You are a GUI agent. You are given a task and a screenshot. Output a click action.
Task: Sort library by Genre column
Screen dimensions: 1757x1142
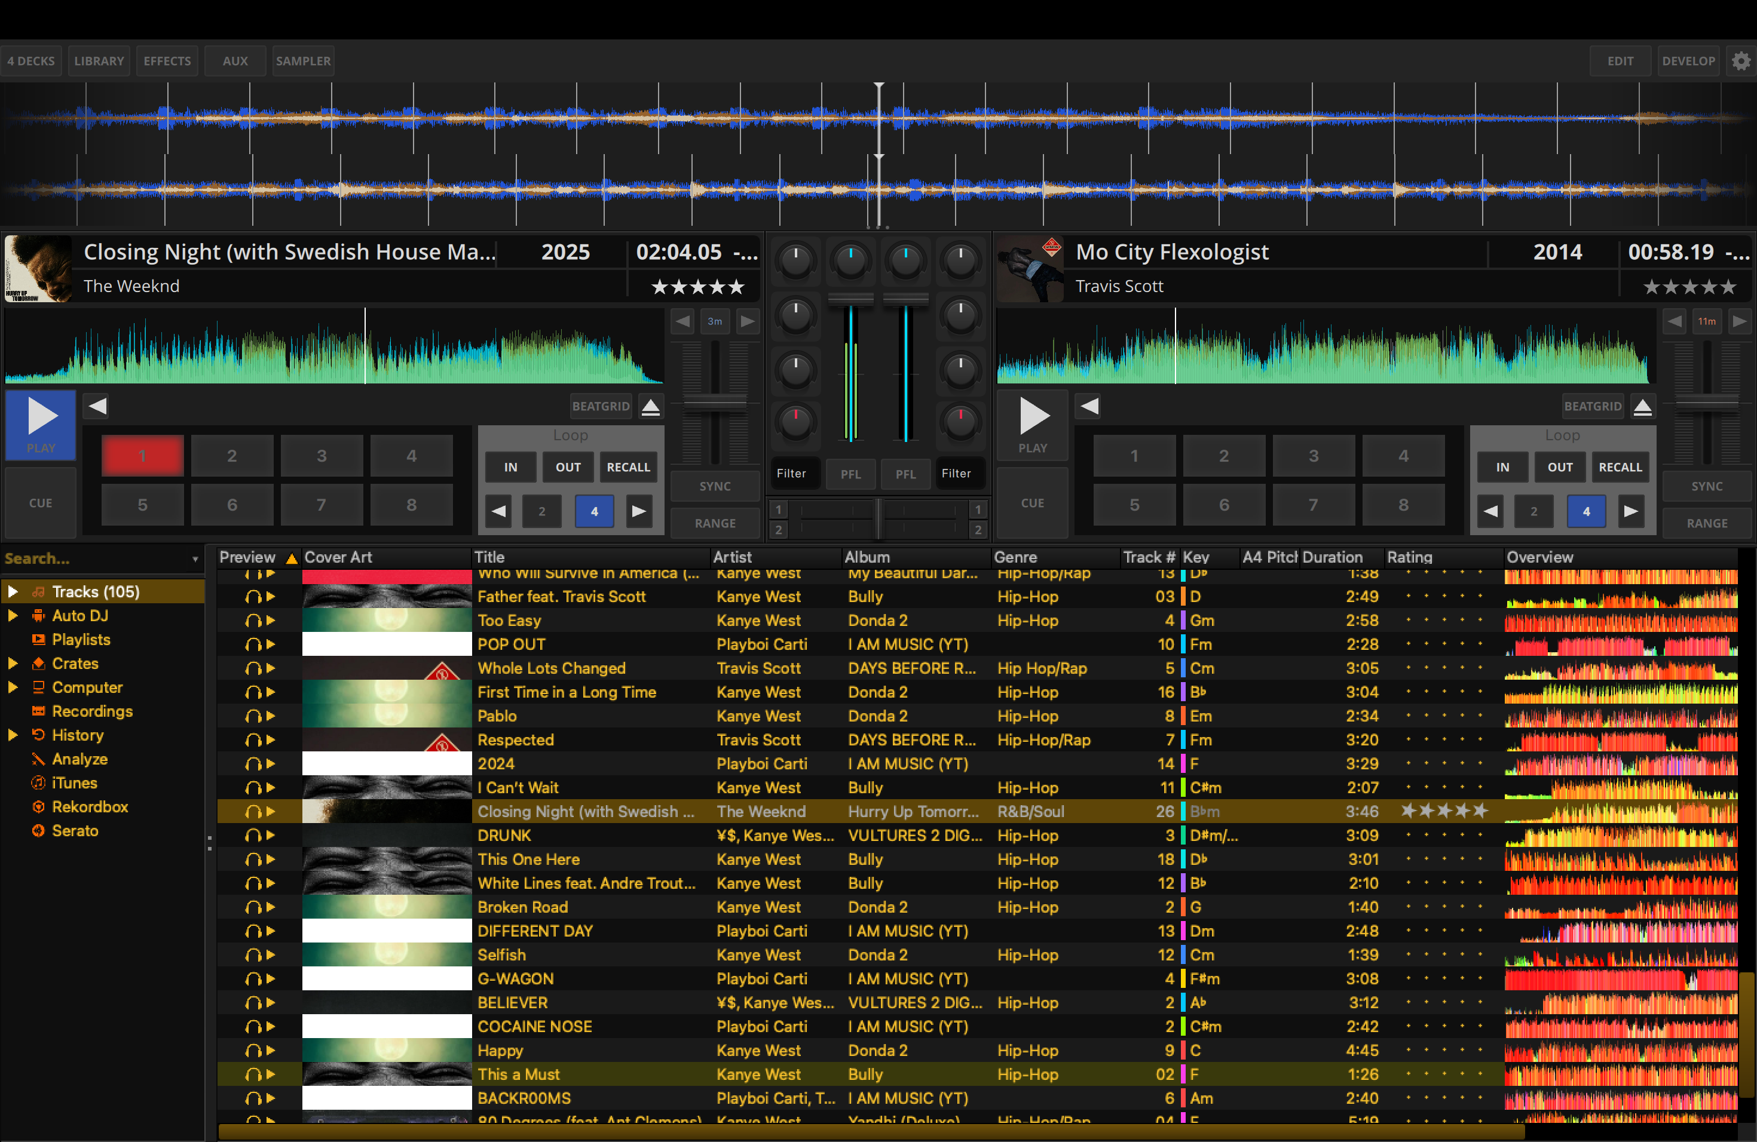[1055, 557]
